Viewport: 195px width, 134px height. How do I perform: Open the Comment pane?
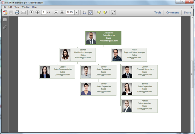(x=172, y=13)
